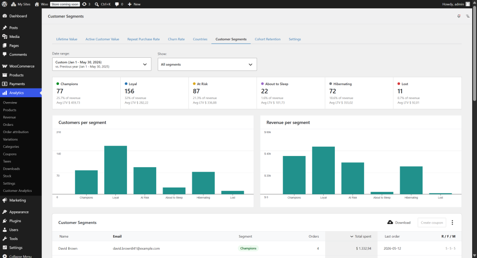Click the page vertical scrollbar
The image size is (477, 258).
(475, 54)
